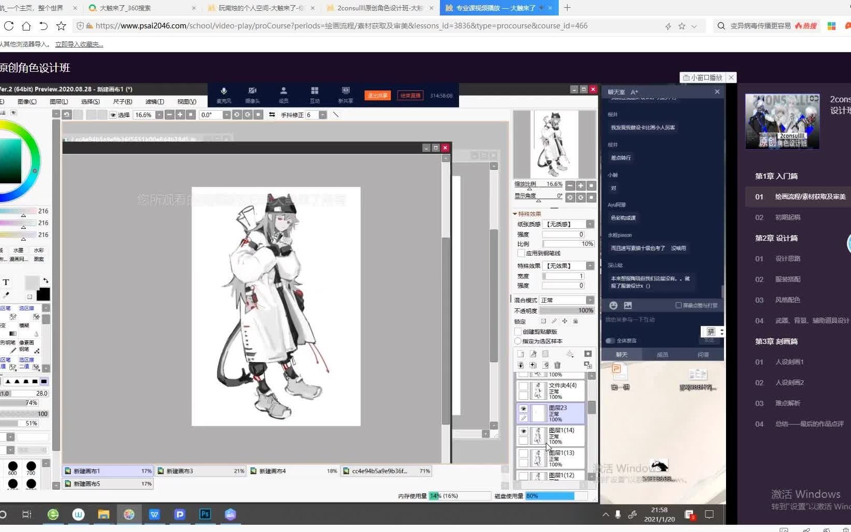The height and width of the screenshot is (532, 851).
Task: Open the 纸张质感 dropdown
Action: coord(590,224)
